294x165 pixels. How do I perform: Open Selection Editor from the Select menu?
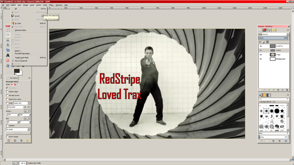point(21,30)
